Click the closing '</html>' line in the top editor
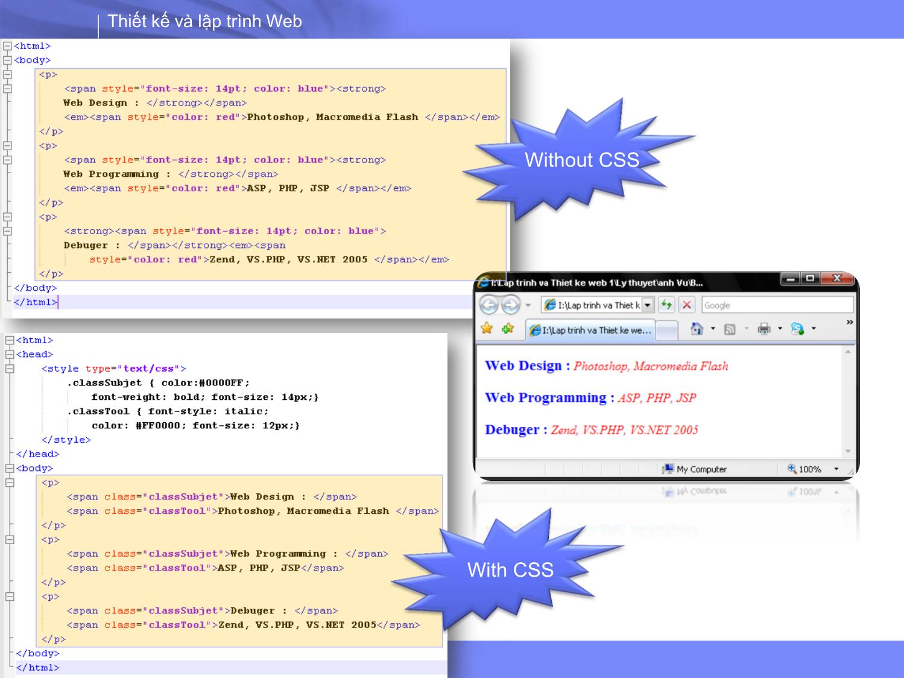 point(35,302)
